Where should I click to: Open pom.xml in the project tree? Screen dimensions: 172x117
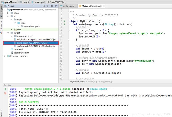click(x=18, y=49)
